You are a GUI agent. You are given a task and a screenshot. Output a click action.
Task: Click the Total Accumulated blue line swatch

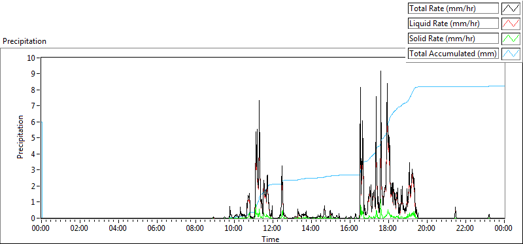pyautogui.click(x=511, y=54)
